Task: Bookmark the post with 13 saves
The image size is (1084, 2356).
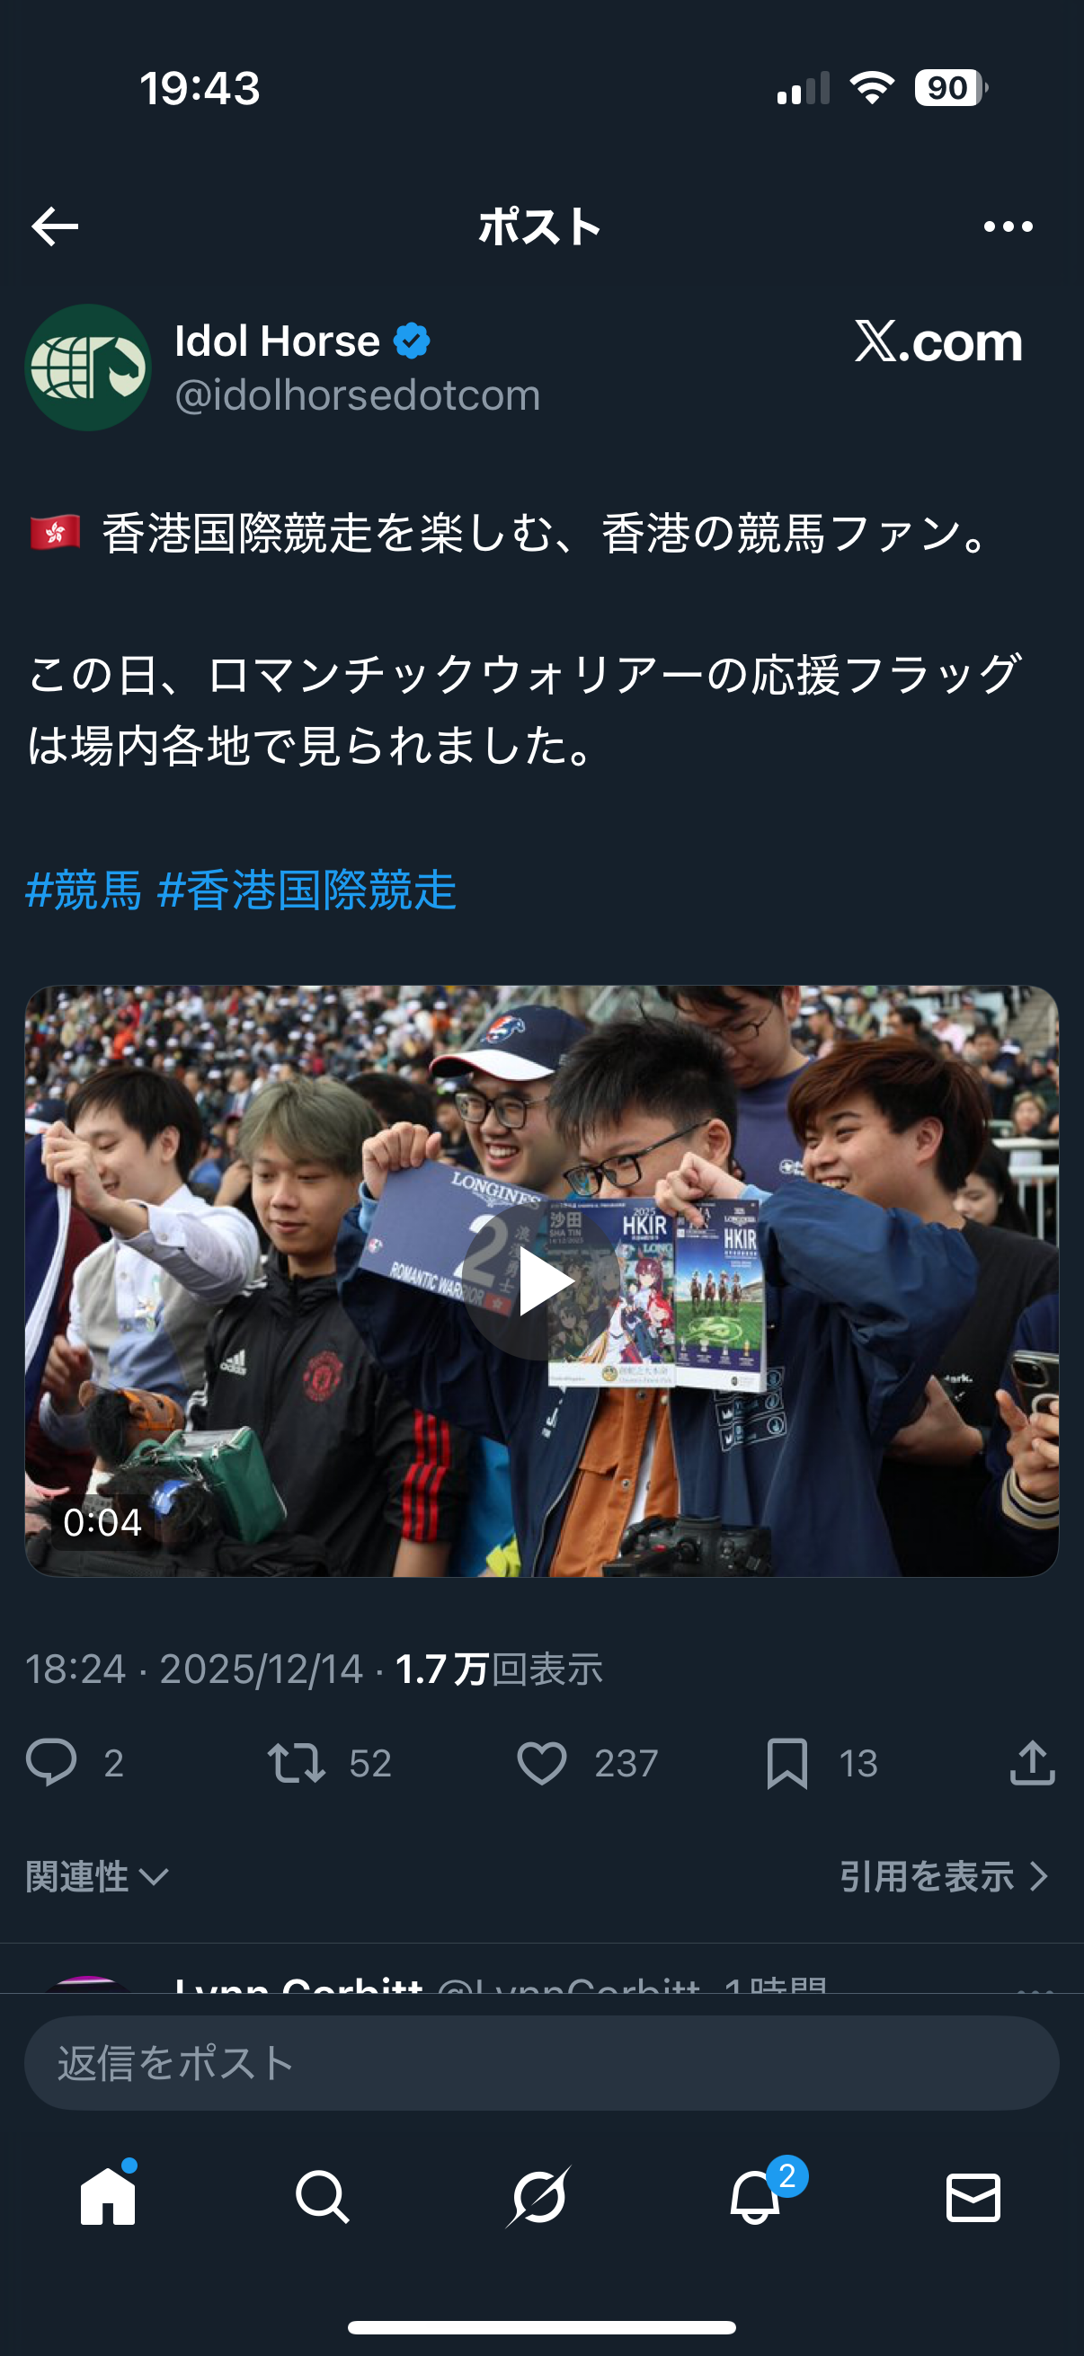Action: coord(786,1762)
